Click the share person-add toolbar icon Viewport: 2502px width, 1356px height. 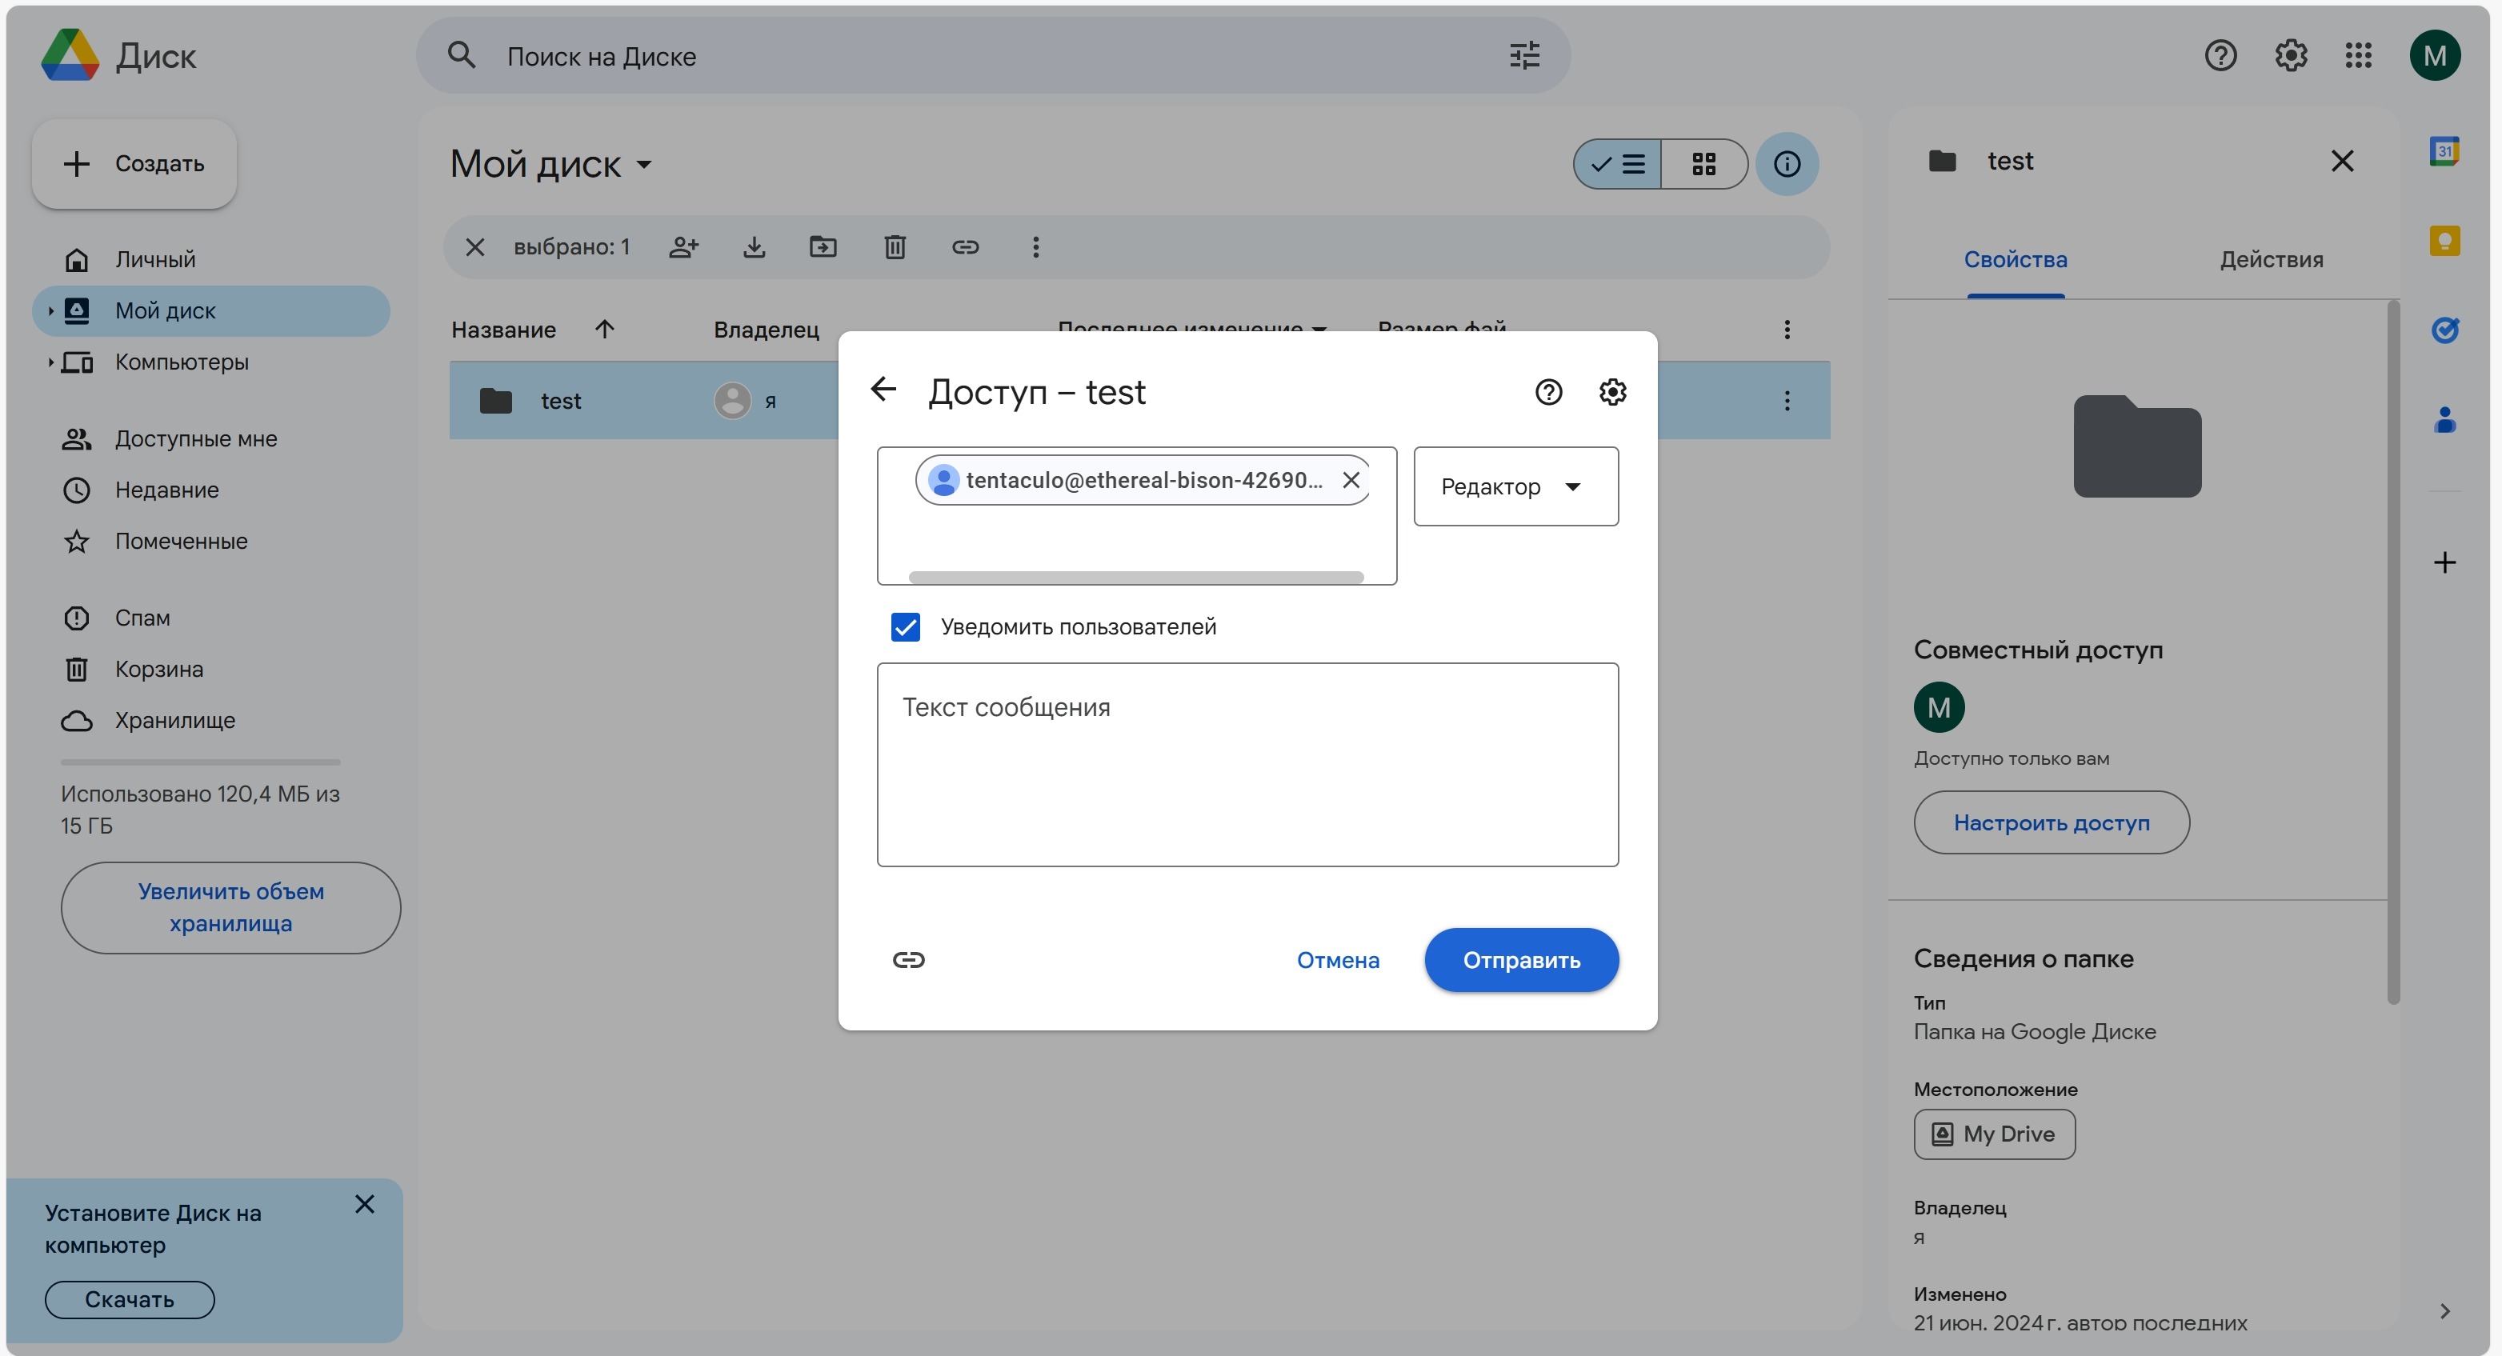pos(684,246)
